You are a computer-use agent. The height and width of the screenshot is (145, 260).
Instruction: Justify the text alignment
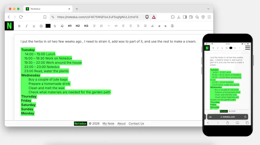[145, 26]
